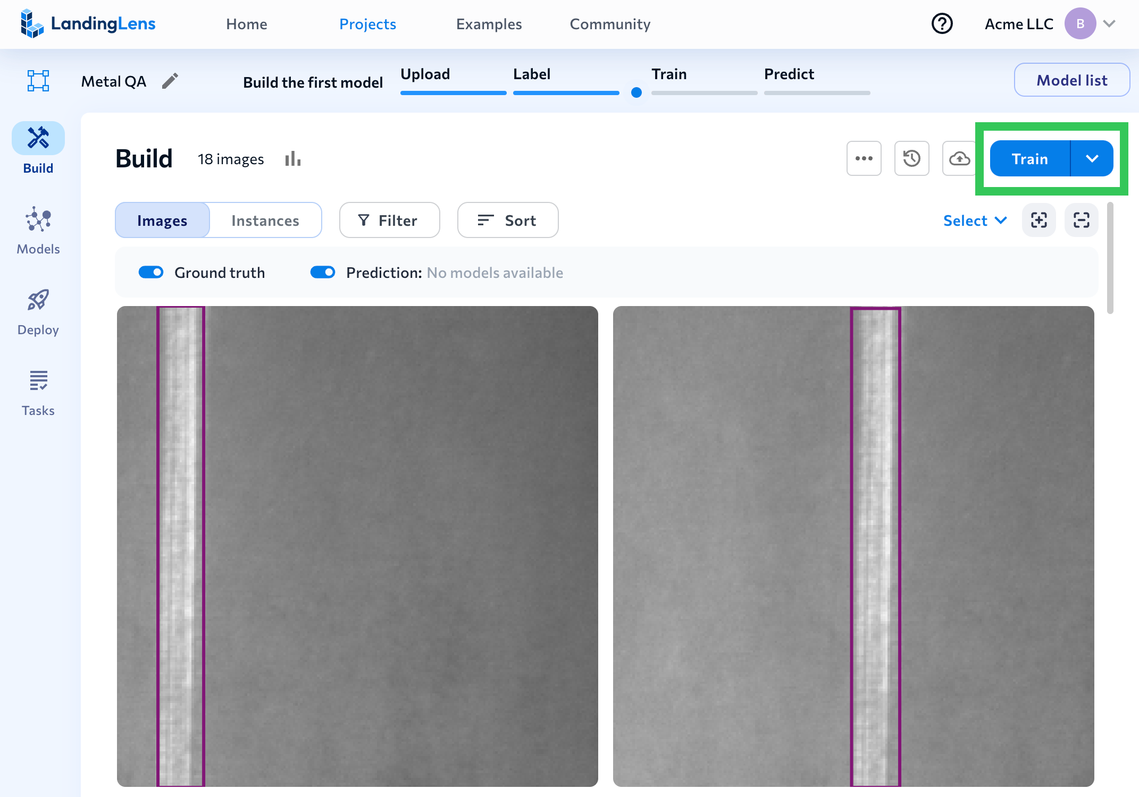Expand the Train button dropdown arrow
The height and width of the screenshot is (797, 1139).
(1092, 159)
